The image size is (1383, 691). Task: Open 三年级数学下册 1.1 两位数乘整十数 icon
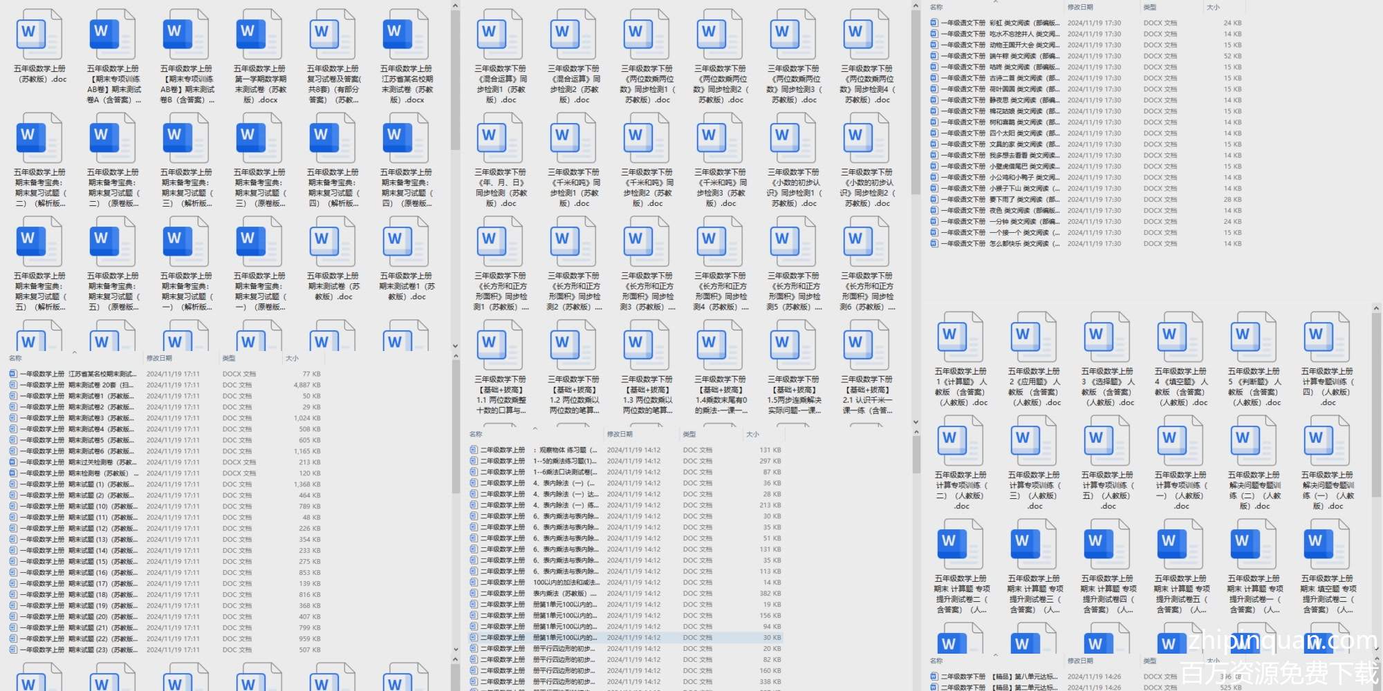point(500,347)
